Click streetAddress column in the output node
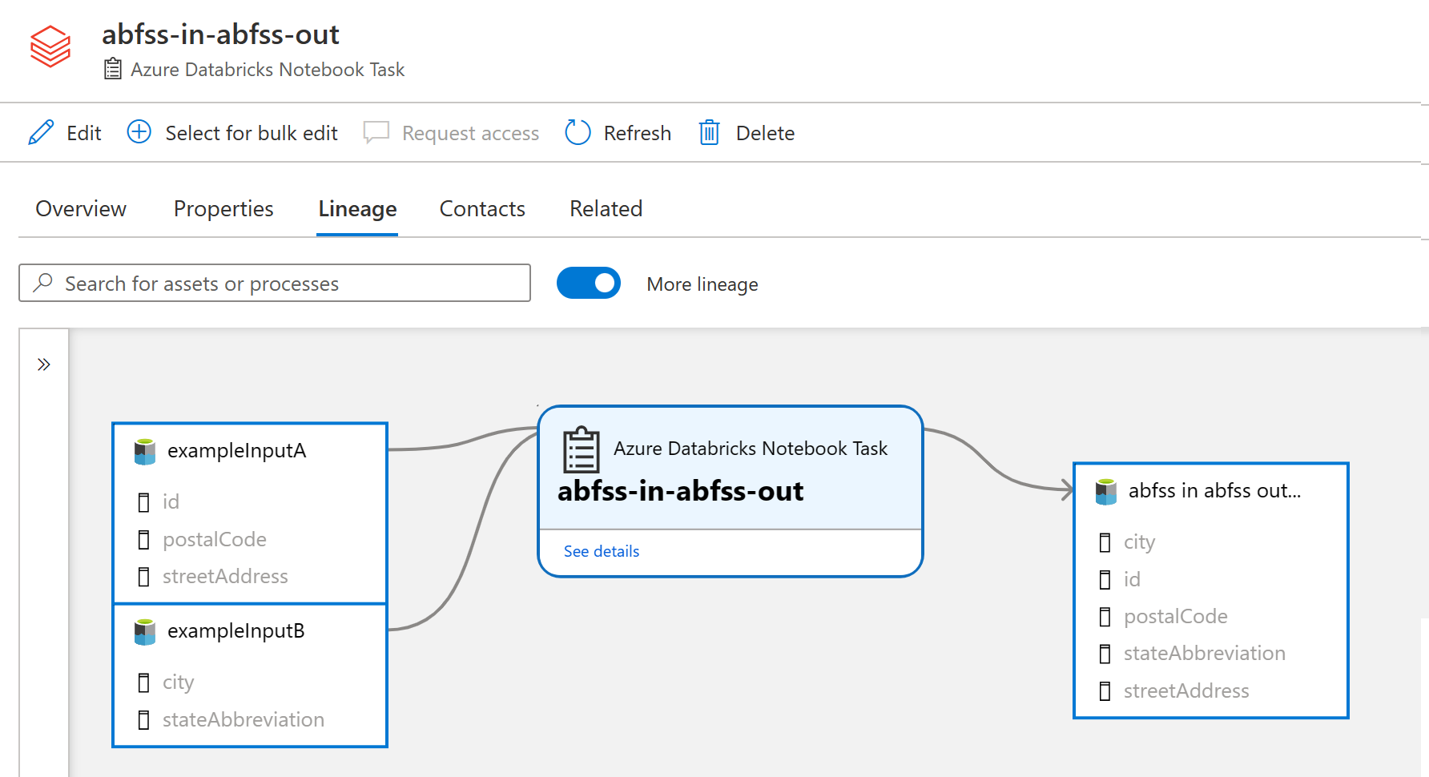Viewport: 1429px width, 777px height. pos(1186,691)
